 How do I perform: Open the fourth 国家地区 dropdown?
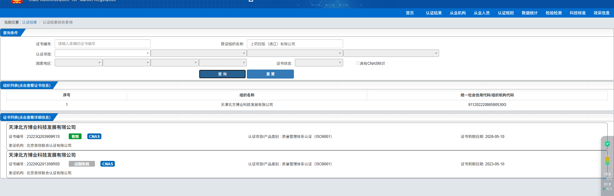point(223,63)
